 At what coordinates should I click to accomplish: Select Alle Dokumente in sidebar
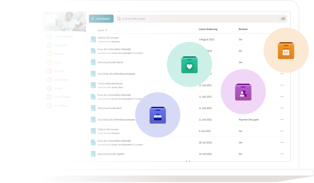(63, 37)
